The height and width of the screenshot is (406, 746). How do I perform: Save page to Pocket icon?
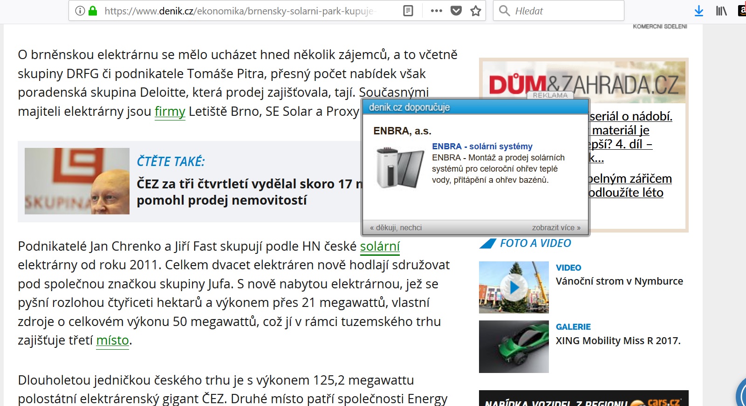(x=456, y=11)
